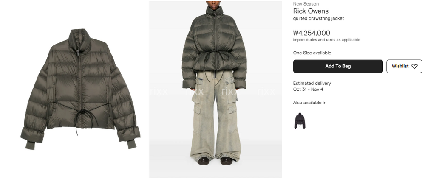Click the New Season label
Viewport: 425px width, 179px height.
306,4
